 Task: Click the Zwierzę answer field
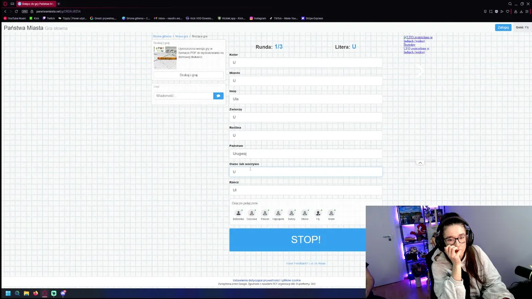[306, 117]
